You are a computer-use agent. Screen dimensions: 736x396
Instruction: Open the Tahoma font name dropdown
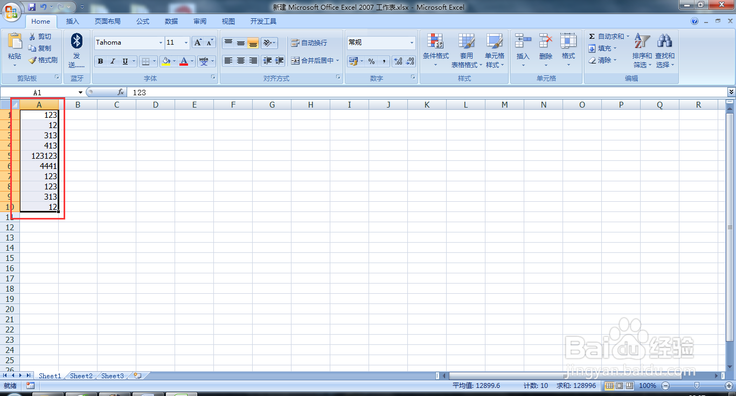[161, 43]
